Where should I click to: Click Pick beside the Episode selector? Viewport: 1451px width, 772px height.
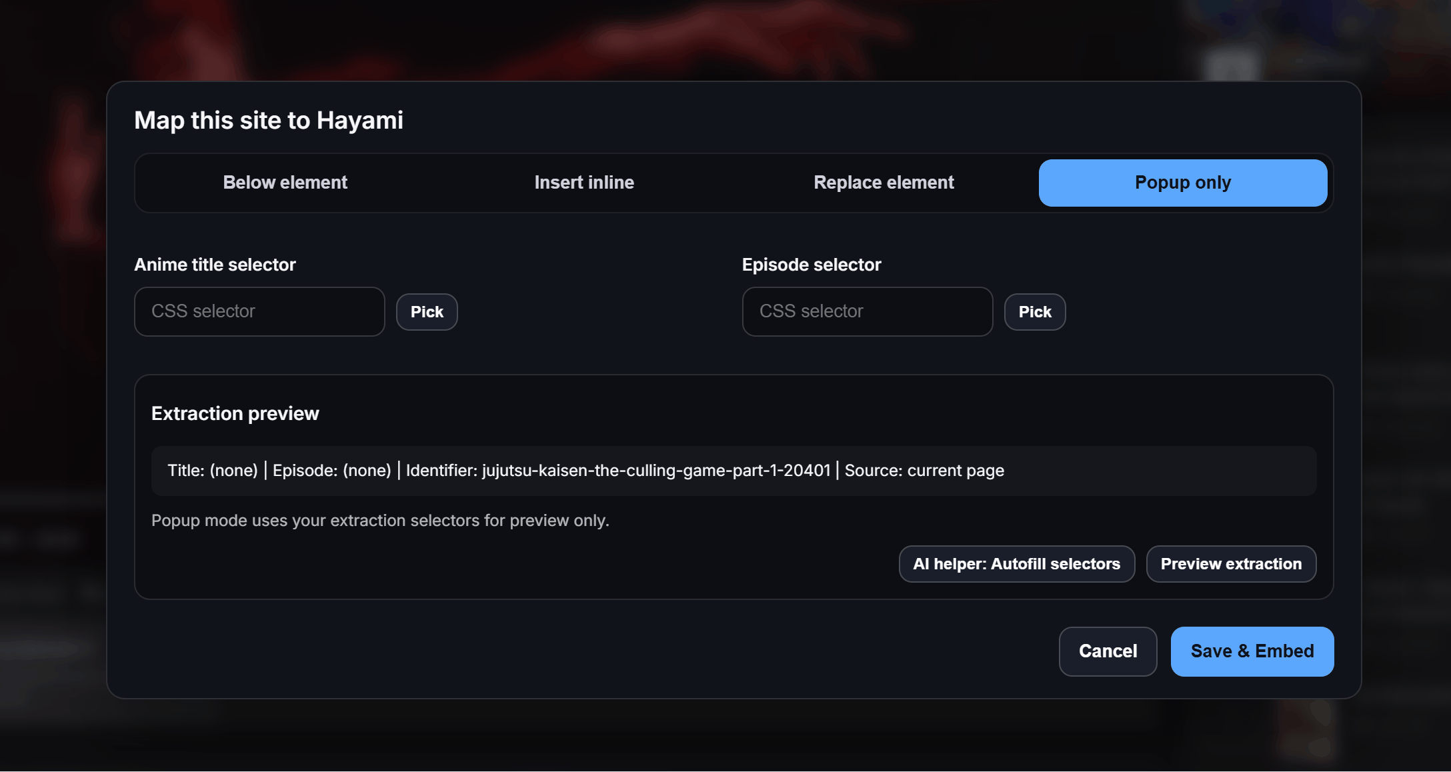point(1035,312)
